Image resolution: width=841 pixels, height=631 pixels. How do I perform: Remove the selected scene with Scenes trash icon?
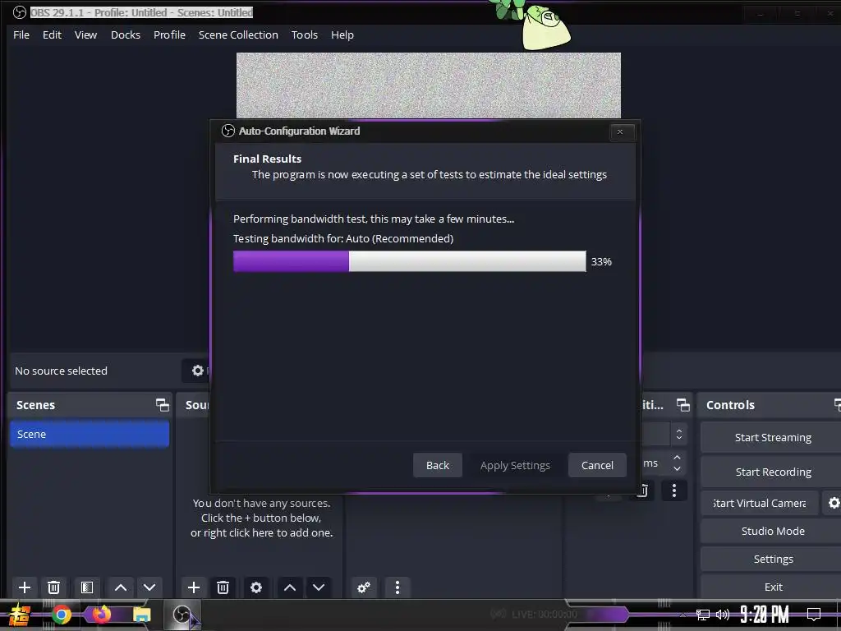pyautogui.click(x=53, y=587)
